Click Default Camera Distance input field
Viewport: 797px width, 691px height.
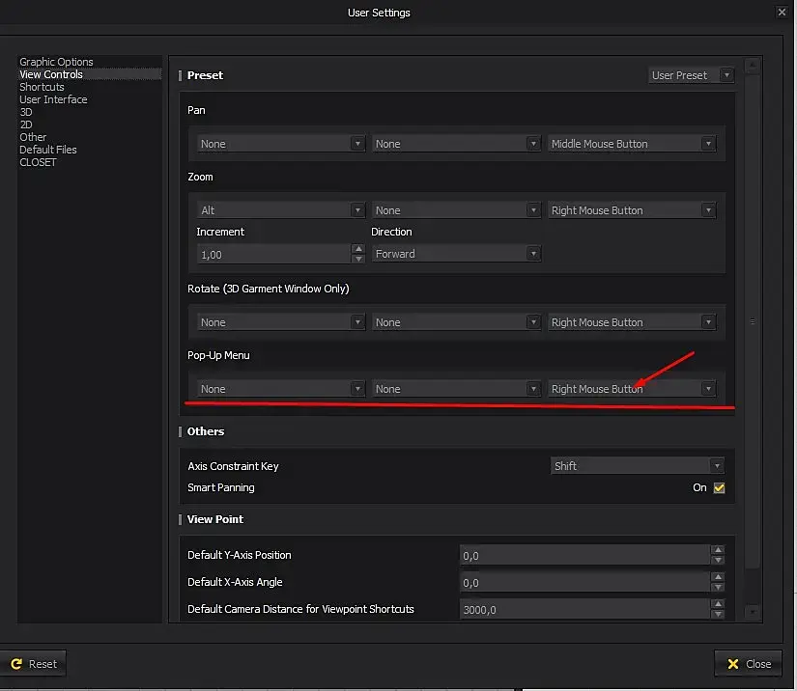pos(584,610)
